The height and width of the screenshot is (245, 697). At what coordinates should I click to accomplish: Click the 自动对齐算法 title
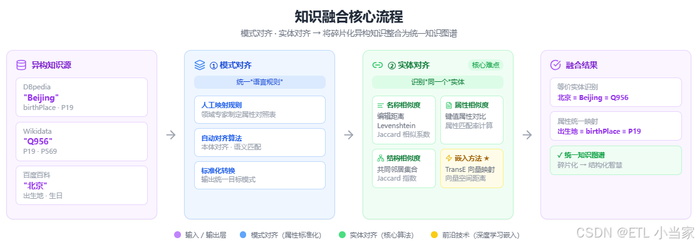point(221,137)
